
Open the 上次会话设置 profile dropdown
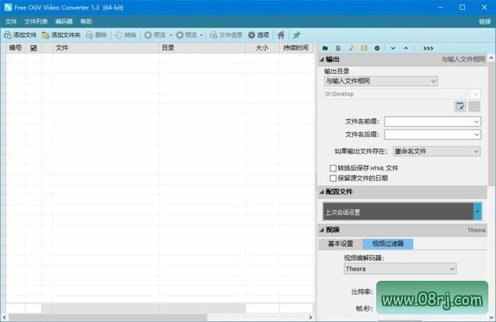coord(478,211)
